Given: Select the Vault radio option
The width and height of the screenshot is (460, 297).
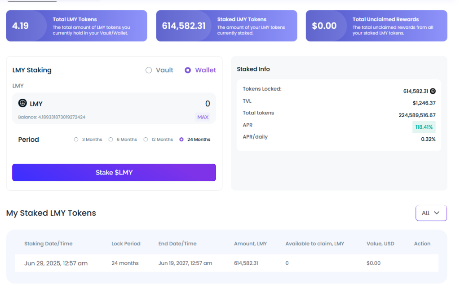Looking at the screenshot, I should coord(149,70).
